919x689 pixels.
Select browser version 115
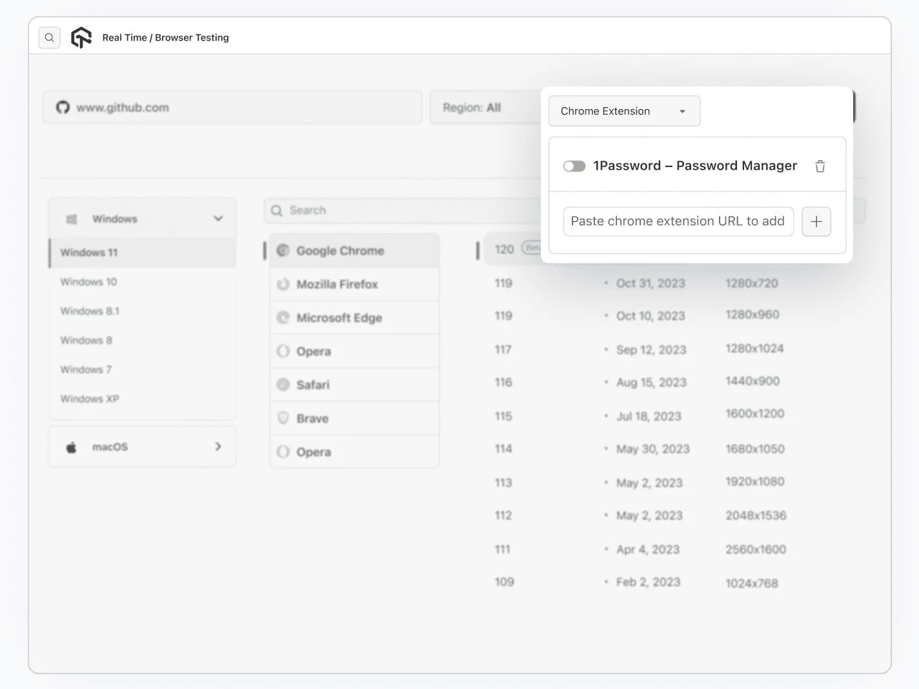coord(503,416)
